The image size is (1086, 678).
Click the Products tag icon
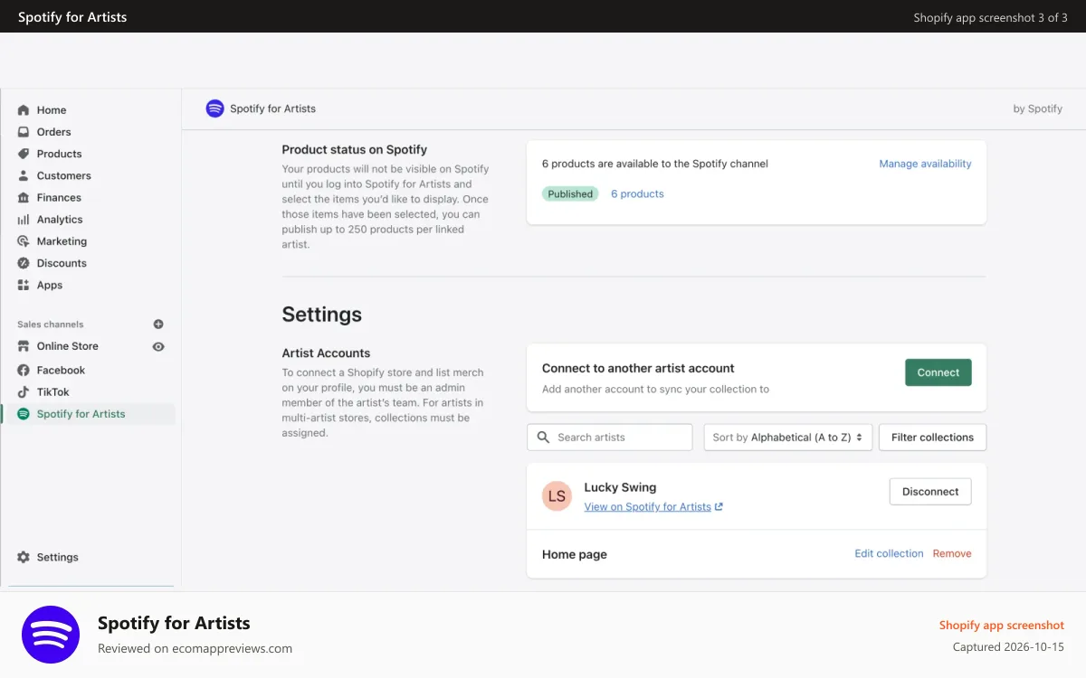(24, 154)
